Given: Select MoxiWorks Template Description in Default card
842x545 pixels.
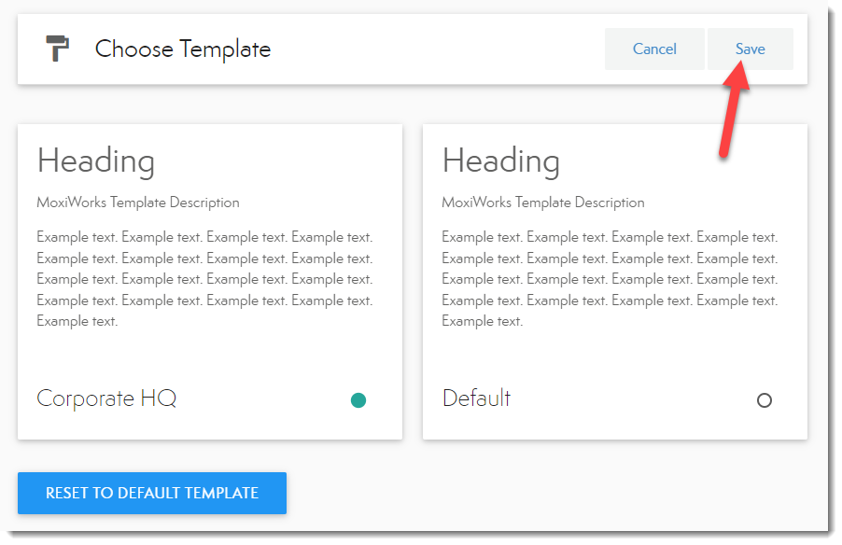Looking at the screenshot, I should 543,203.
